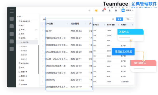Sort the table by the 客户名称 column arrows
The image size is (158, 95).
[x=67, y=24]
